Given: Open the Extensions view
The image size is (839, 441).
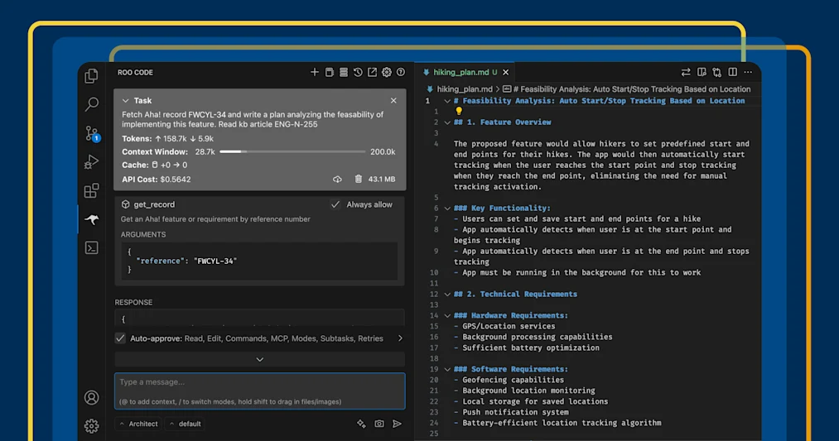Looking at the screenshot, I should pos(91,191).
